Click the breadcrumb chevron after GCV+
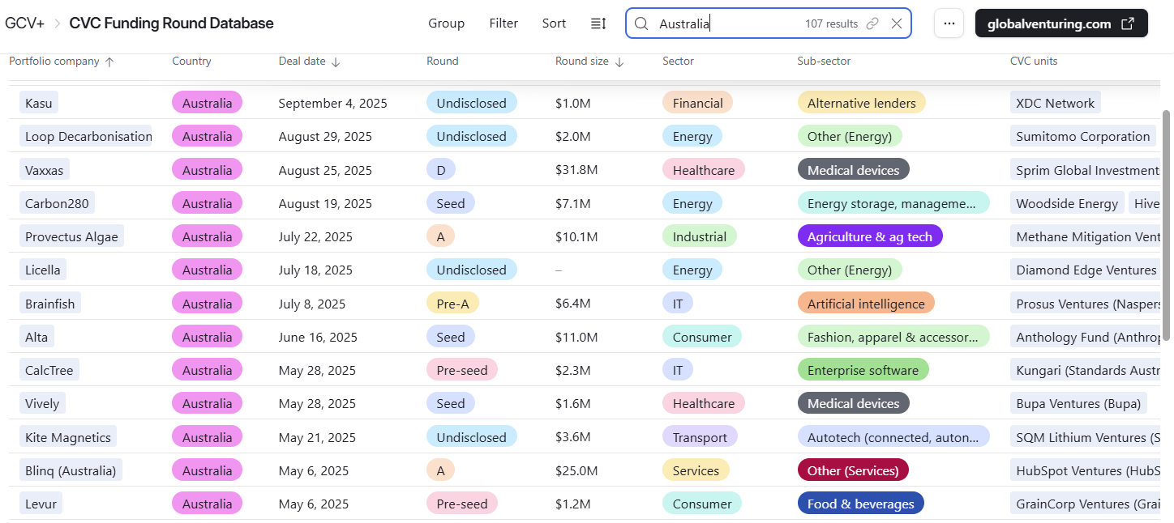1174x523 pixels. click(x=58, y=23)
